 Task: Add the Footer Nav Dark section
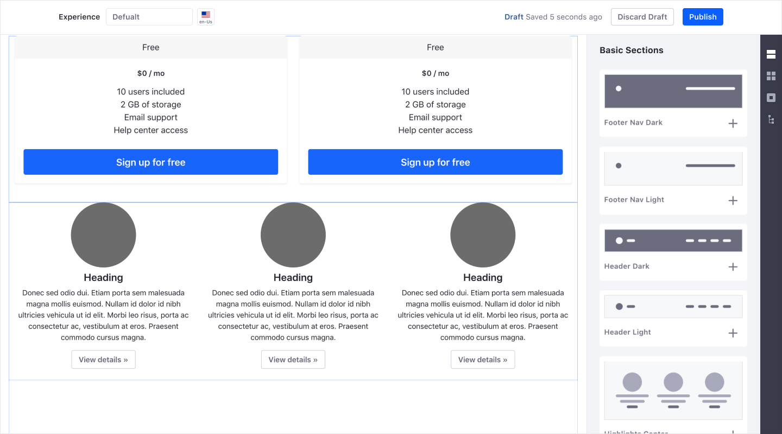733,124
